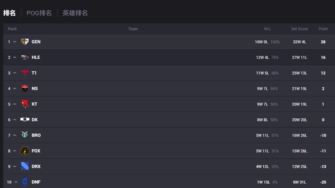
Task: Click the Rank column header
Action: coord(13,29)
